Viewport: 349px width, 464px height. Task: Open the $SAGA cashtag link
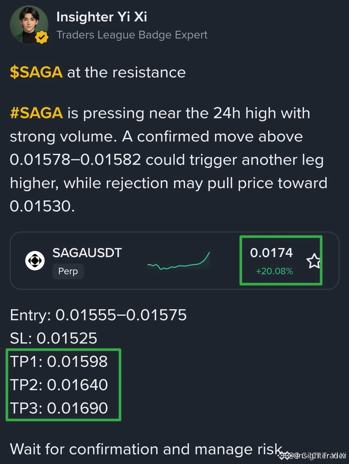tap(36, 72)
